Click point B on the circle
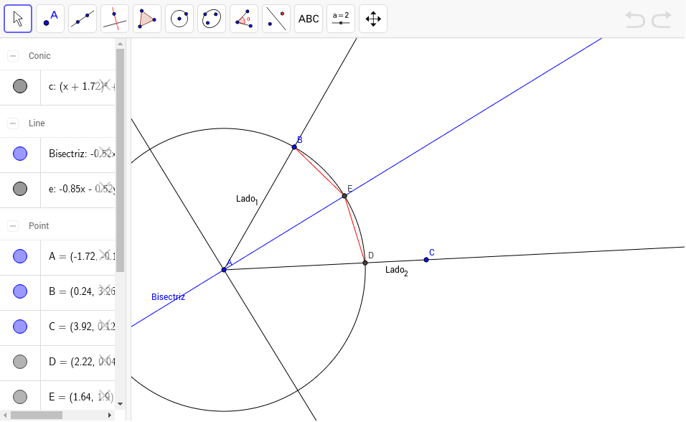 [x=294, y=147]
